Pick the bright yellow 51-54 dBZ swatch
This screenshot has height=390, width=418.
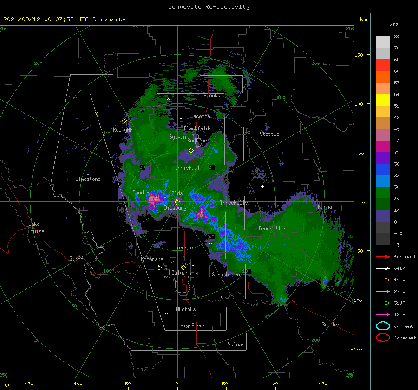(383, 100)
